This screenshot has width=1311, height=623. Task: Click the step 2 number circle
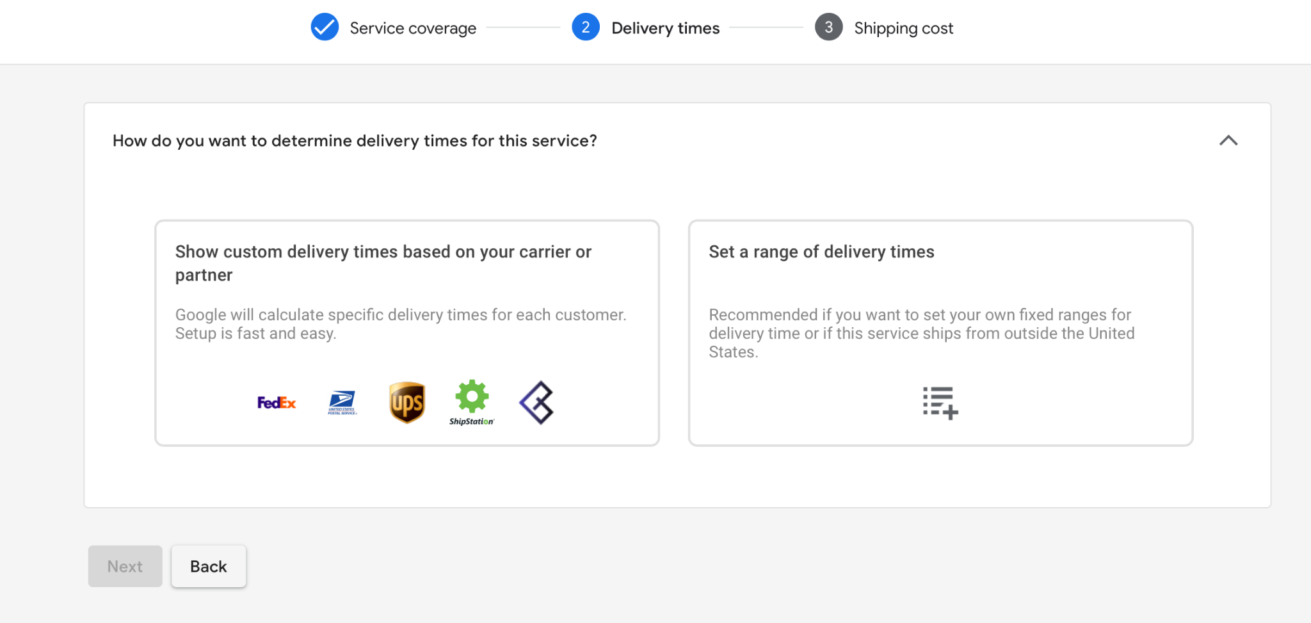[x=586, y=28]
